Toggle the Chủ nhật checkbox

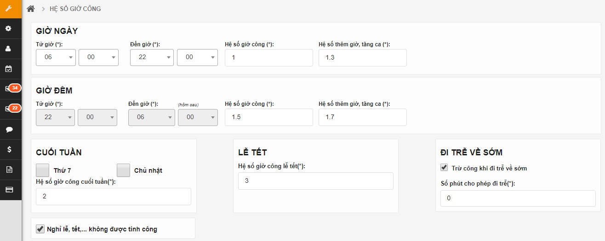pos(123,170)
